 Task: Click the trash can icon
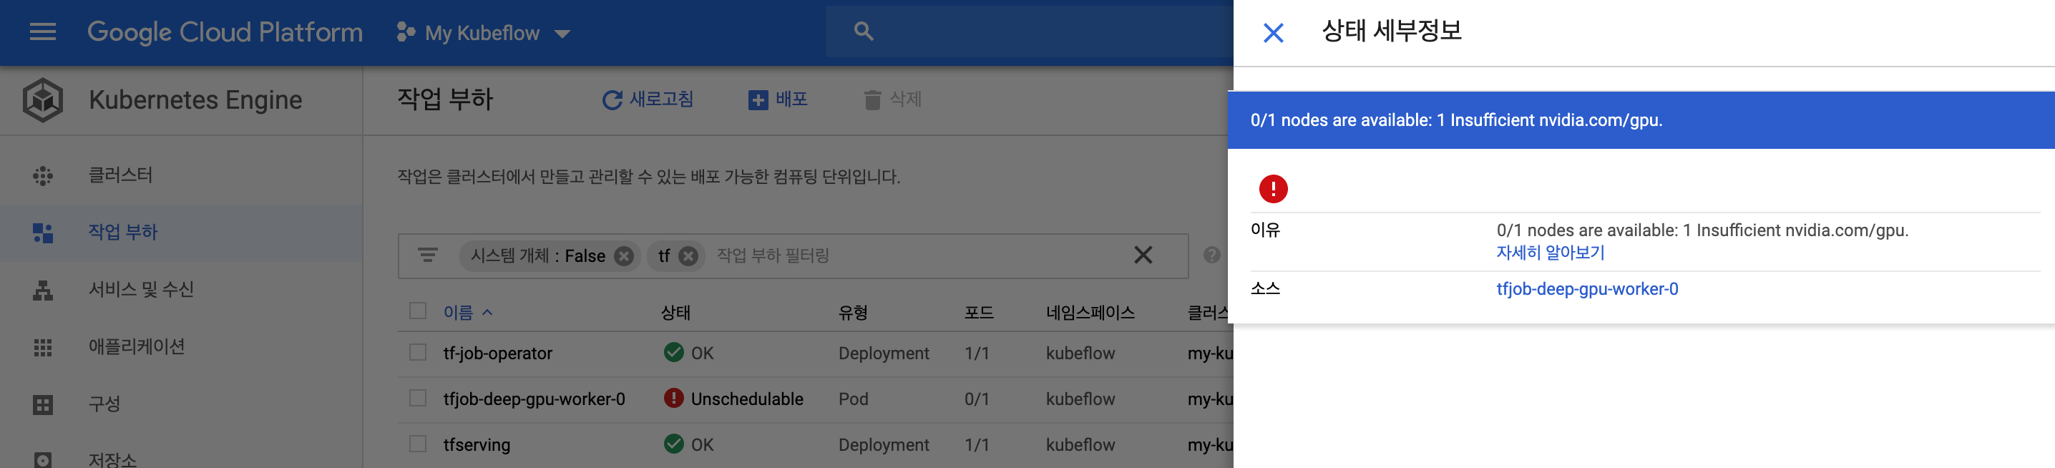[873, 100]
